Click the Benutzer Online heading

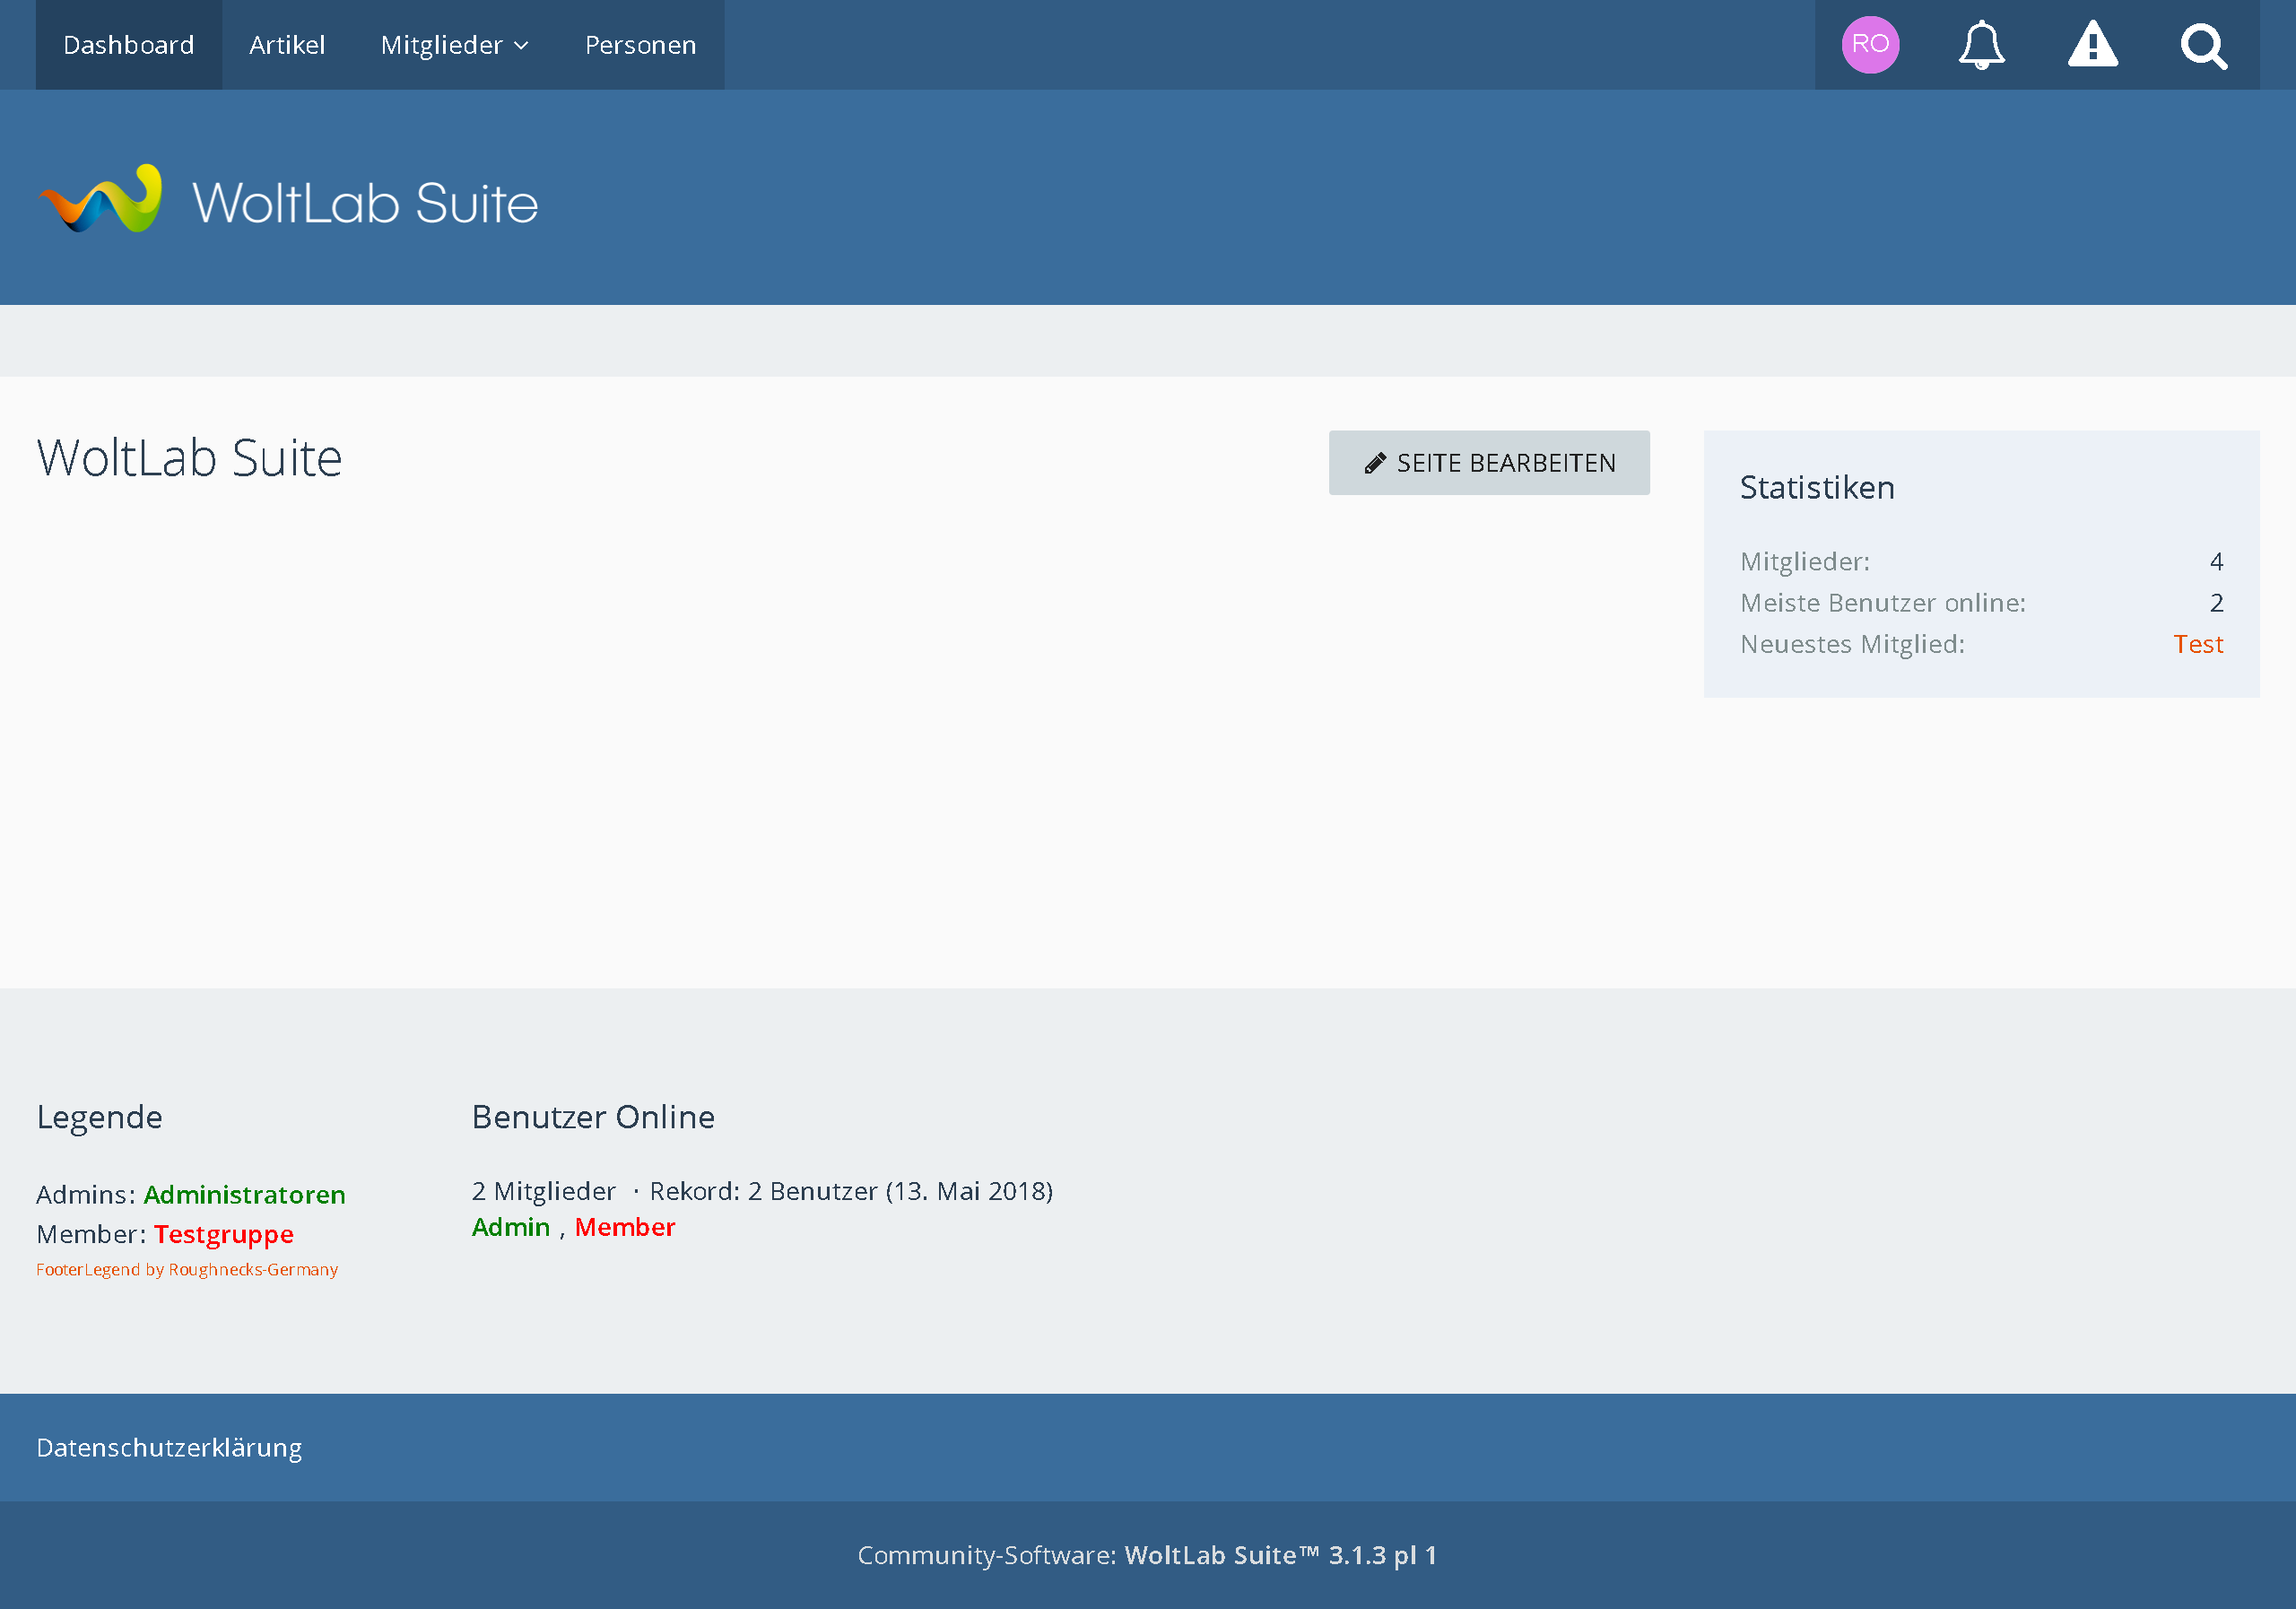pyautogui.click(x=593, y=1117)
